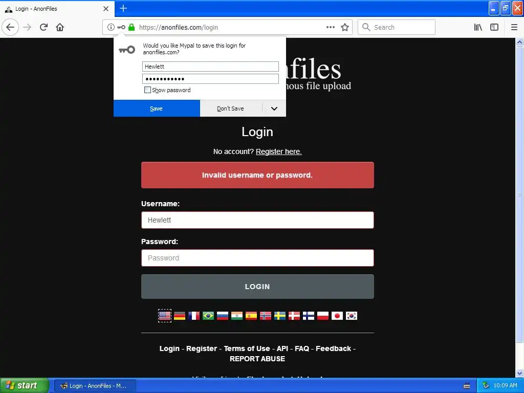Screen dimensions: 524x393
Task: Open the page actions three-dot menu
Action: 331,27
